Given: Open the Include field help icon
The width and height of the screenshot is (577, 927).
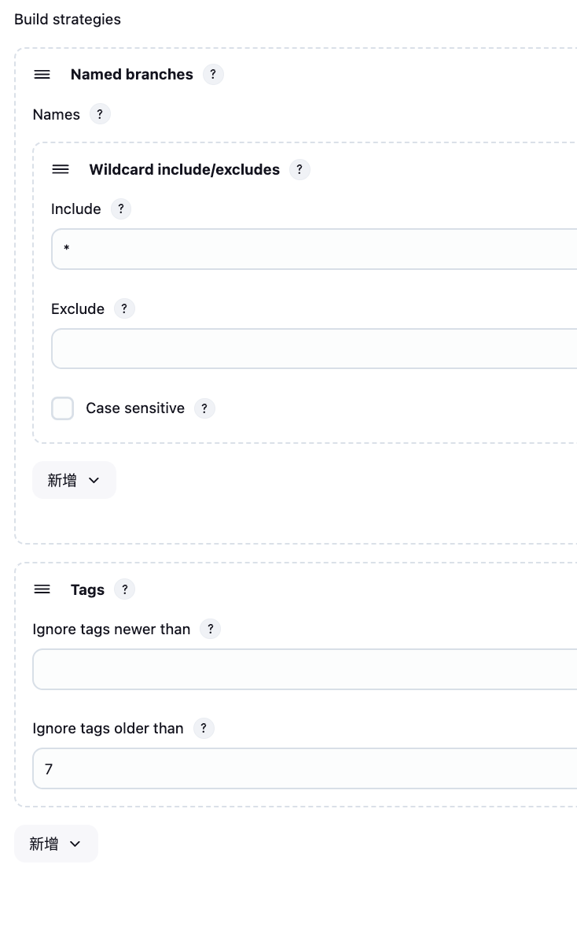Looking at the screenshot, I should click(x=121, y=209).
